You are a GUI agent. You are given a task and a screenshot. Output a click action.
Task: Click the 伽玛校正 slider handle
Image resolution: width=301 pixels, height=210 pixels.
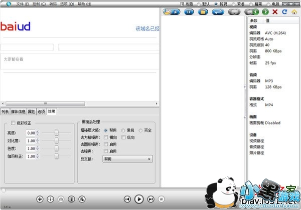coord(56,156)
